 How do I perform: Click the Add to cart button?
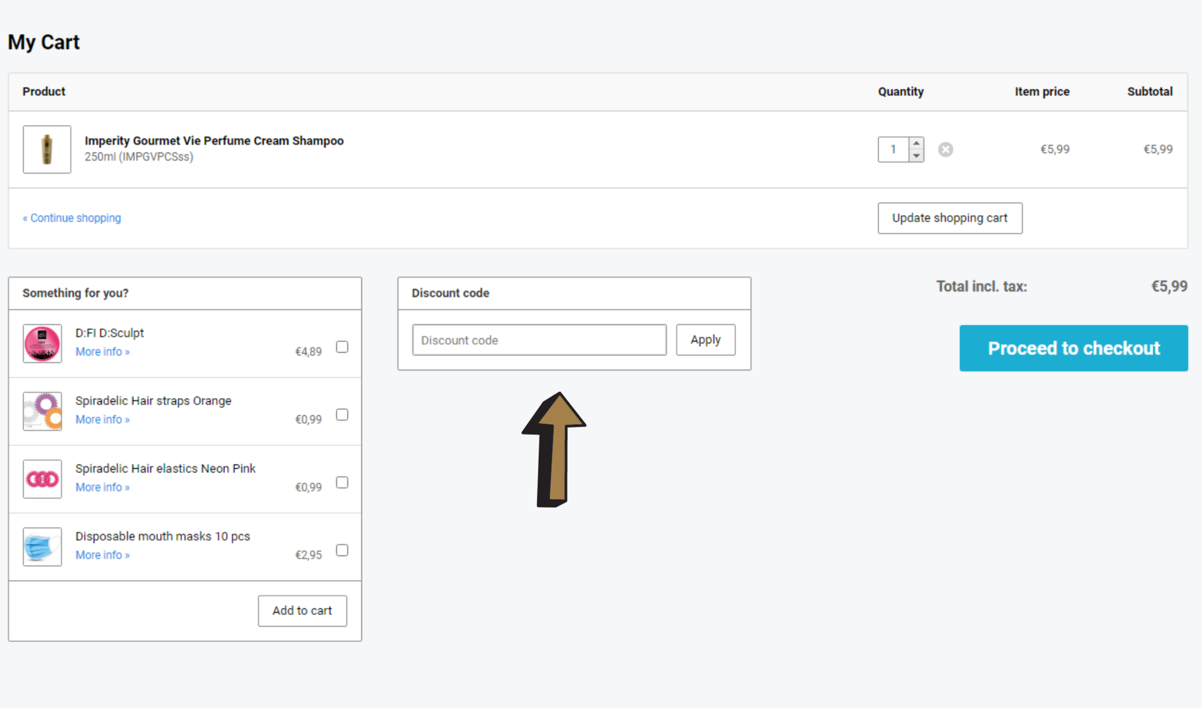click(x=302, y=611)
